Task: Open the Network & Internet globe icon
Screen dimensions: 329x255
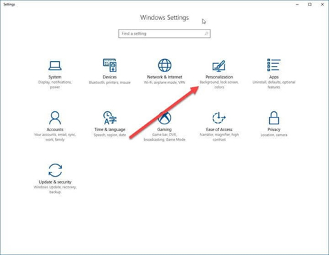Action: 164,65
